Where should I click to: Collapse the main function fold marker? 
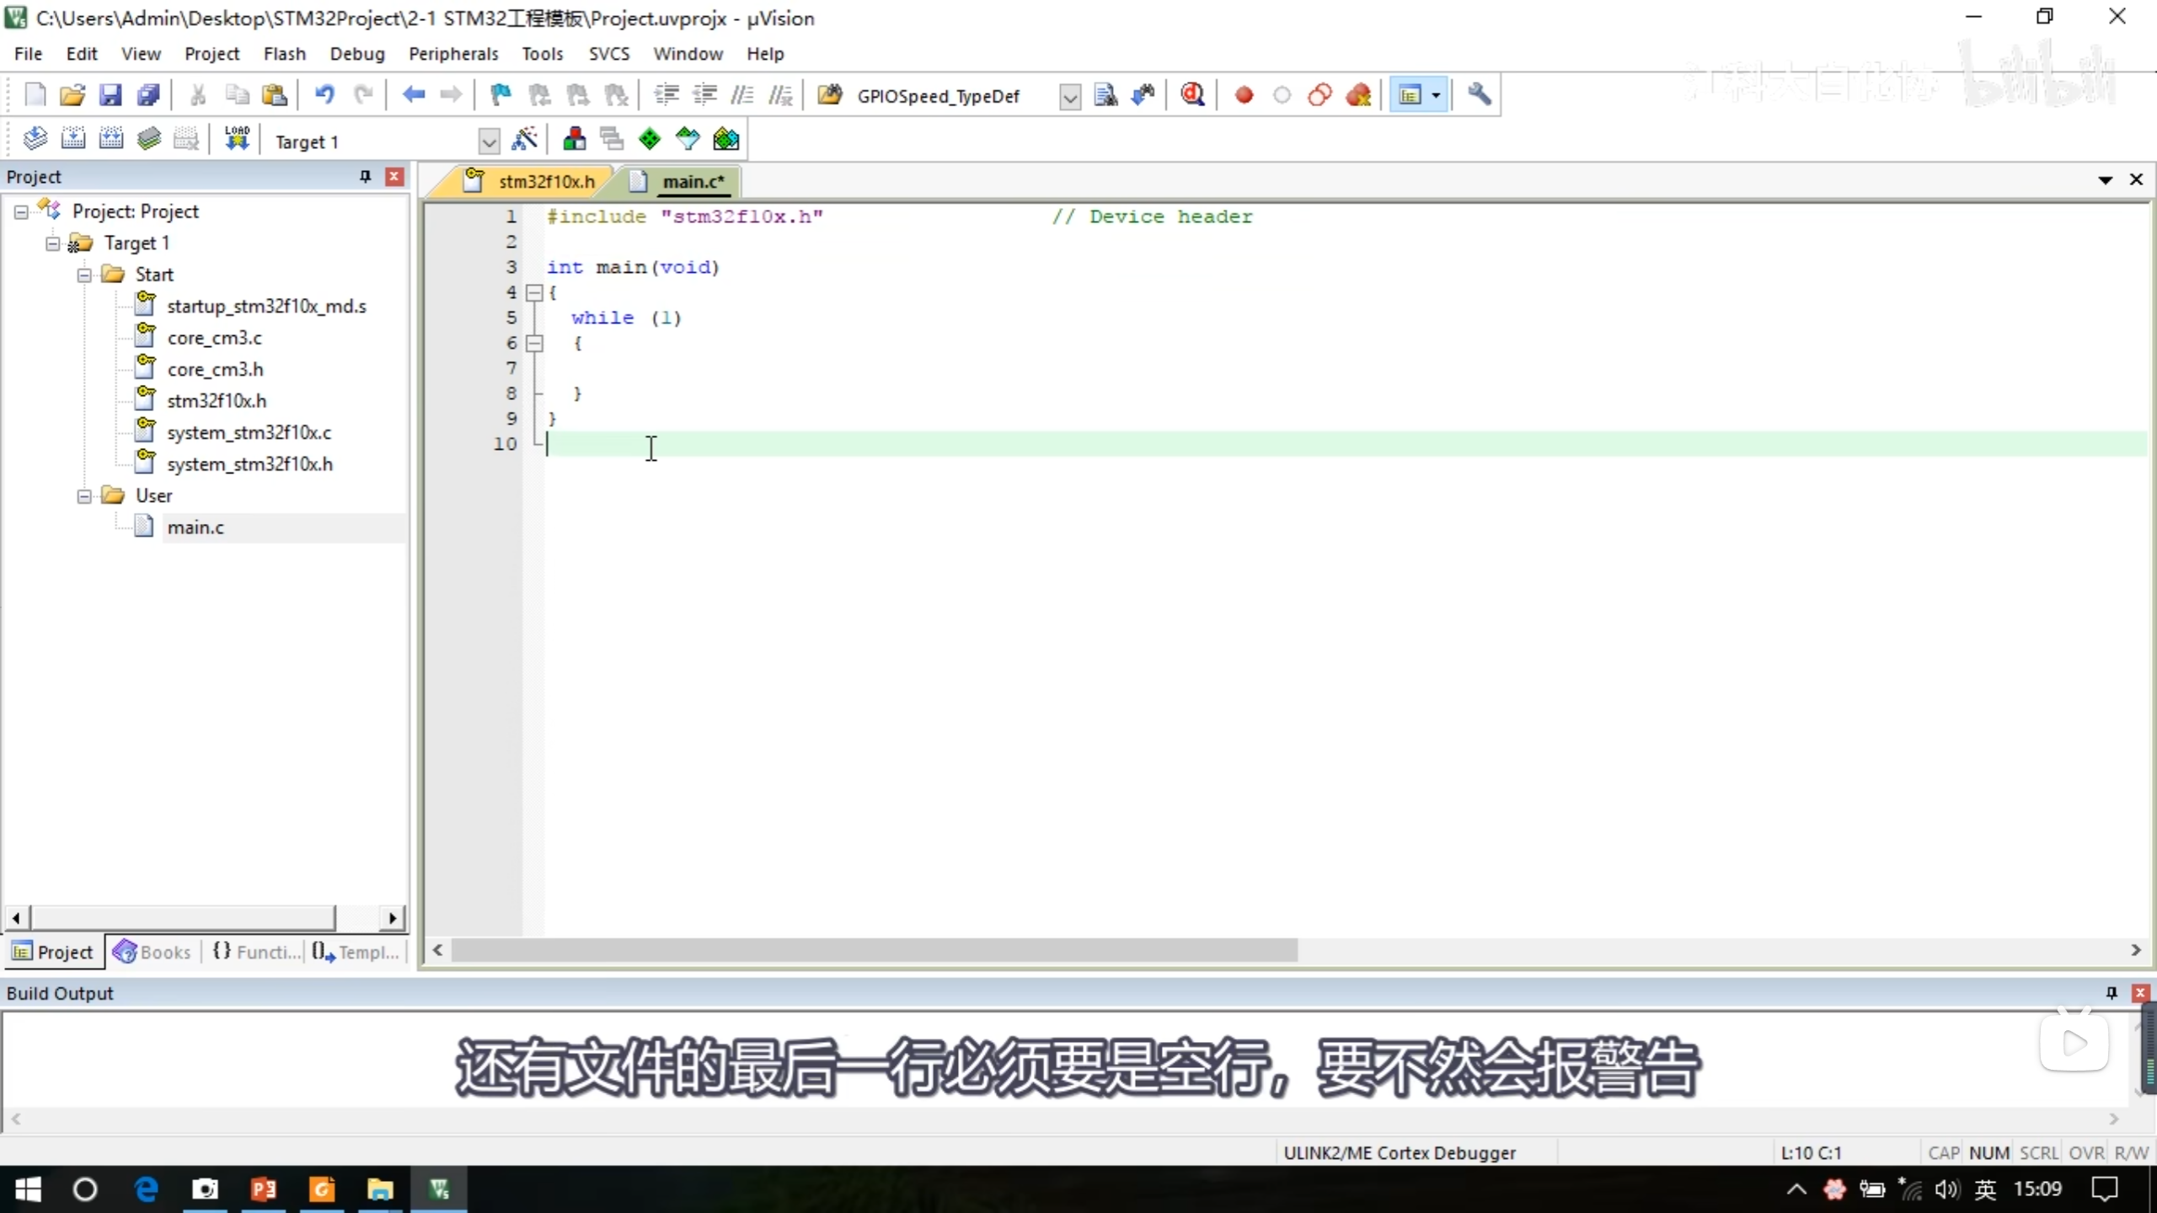[x=534, y=293]
